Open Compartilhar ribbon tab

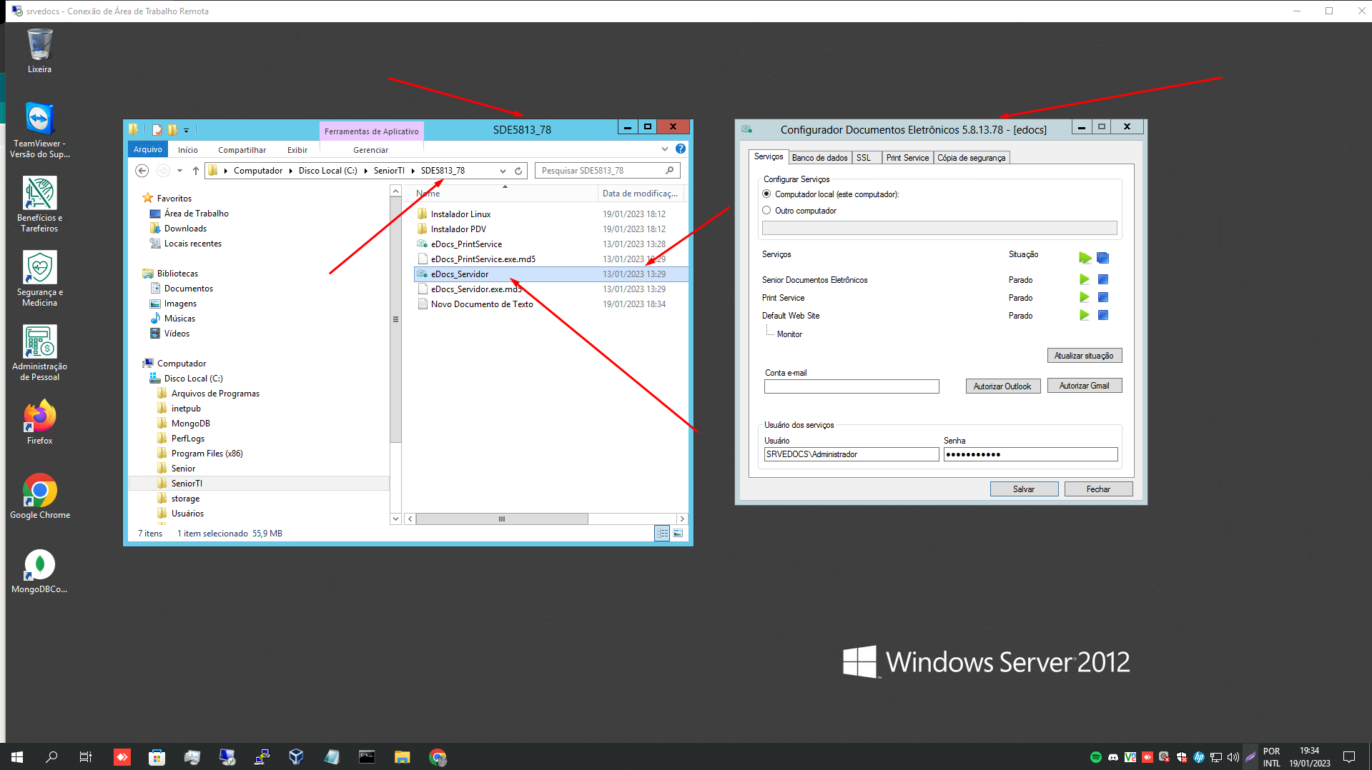(242, 150)
